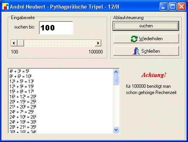The image size is (188, 142).
Task: Minimize the window via title bar
Action: click(164, 7)
